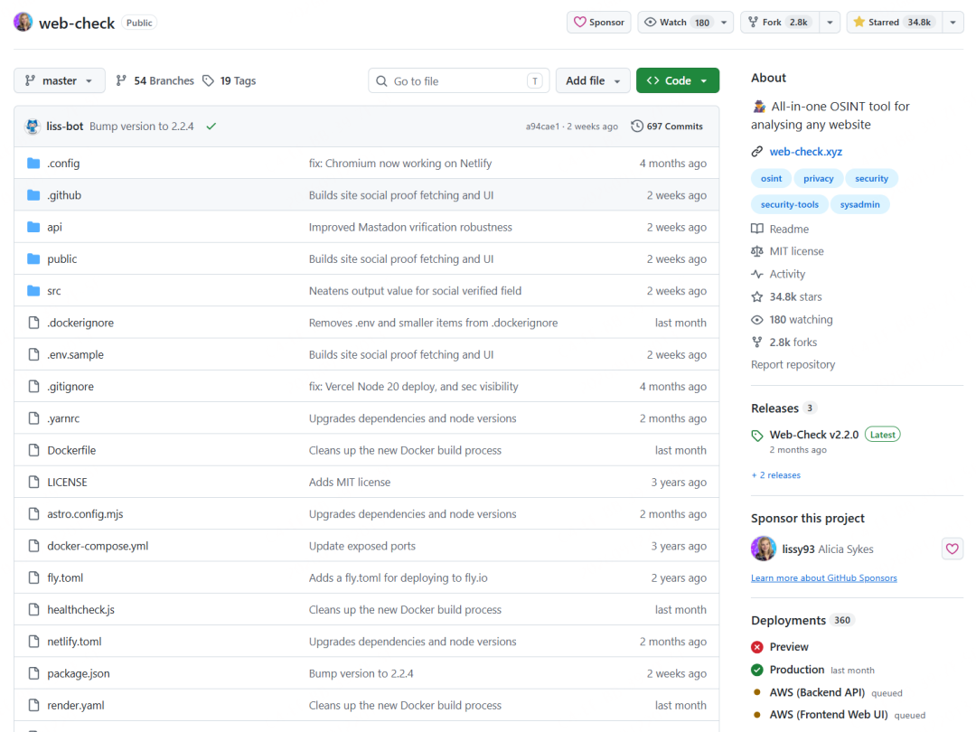Open the master branch selector

59,81
